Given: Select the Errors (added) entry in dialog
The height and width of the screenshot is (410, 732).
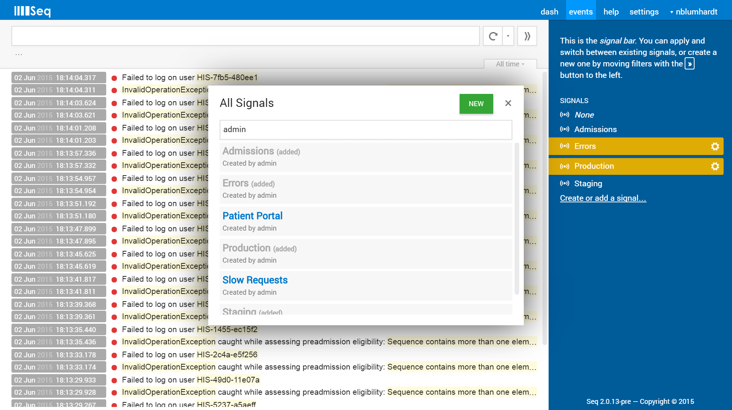Looking at the screenshot, I should click(x=366, y=189).
